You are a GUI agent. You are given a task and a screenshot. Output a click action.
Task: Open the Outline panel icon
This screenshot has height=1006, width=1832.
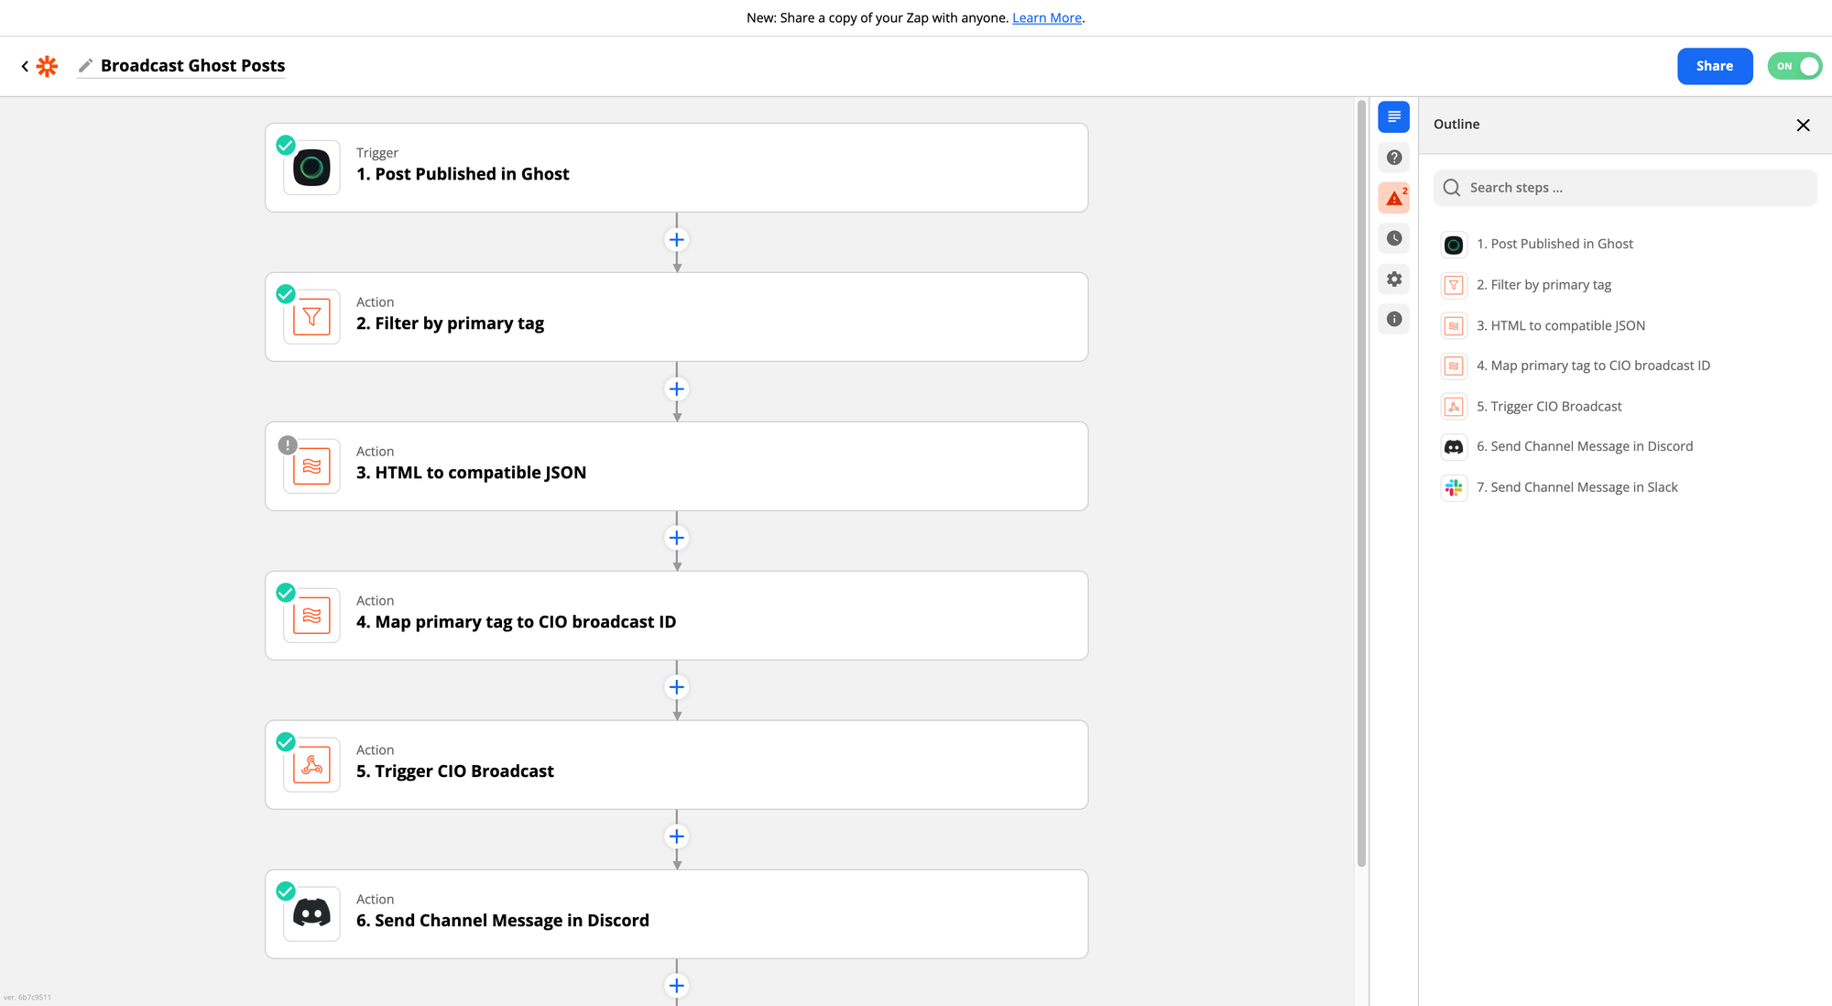click(1393, 116)
